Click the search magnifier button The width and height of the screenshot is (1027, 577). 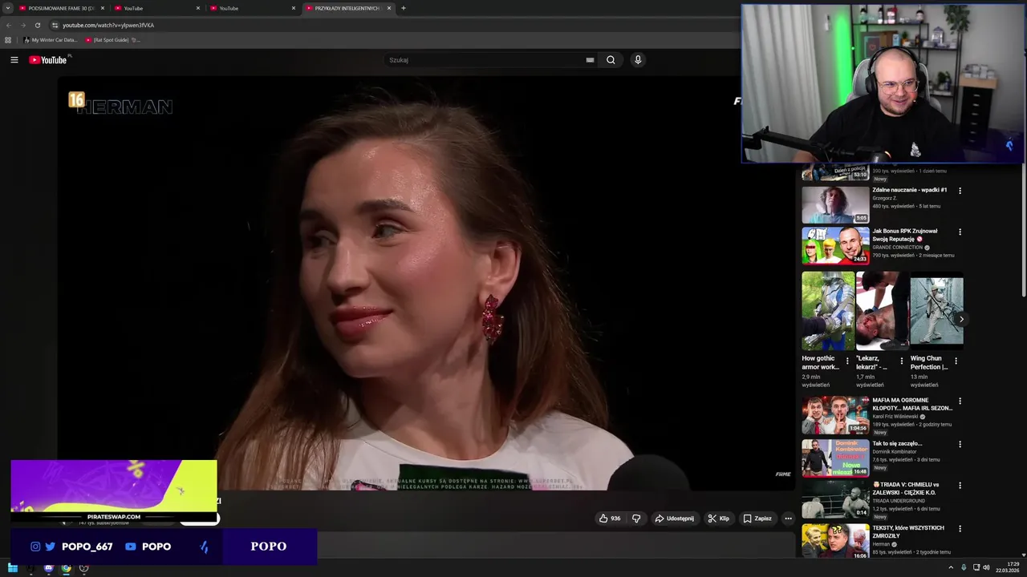[x=611, y=60]
